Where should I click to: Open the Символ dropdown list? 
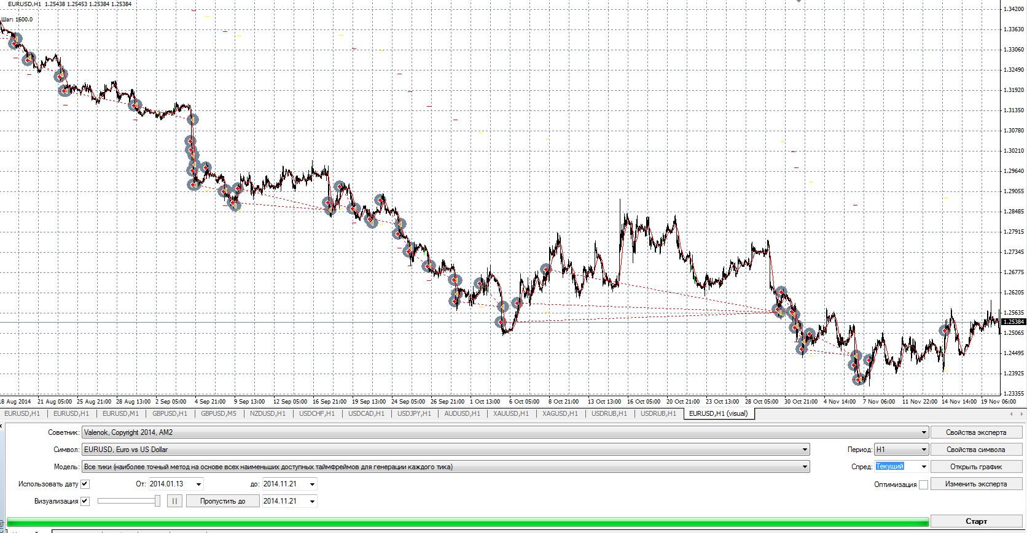pos(805,450)
